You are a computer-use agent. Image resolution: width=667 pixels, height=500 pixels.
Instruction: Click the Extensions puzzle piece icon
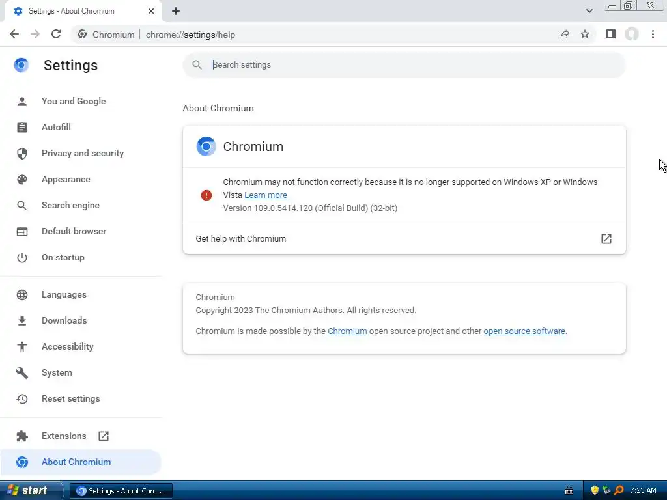[x=22, y=436]
